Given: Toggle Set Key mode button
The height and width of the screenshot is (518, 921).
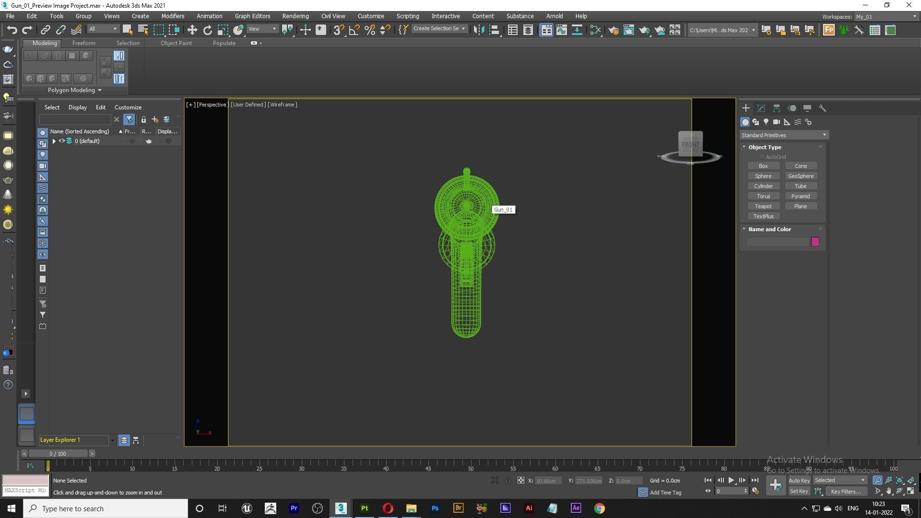Looking at the screenshot, I should click(x=799, y=491).
